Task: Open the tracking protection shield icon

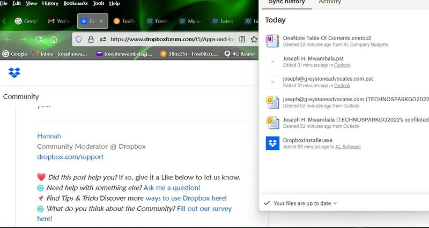Action: (x=78, y=39)
